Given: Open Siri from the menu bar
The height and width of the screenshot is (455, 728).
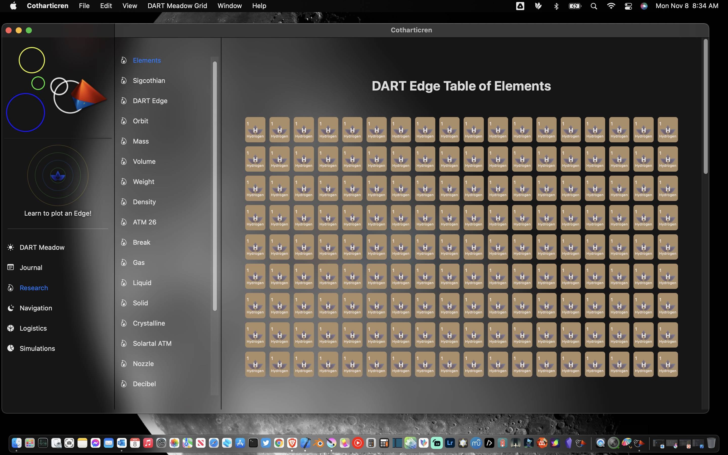Looking at the screenshot, I should coord(644,6).
